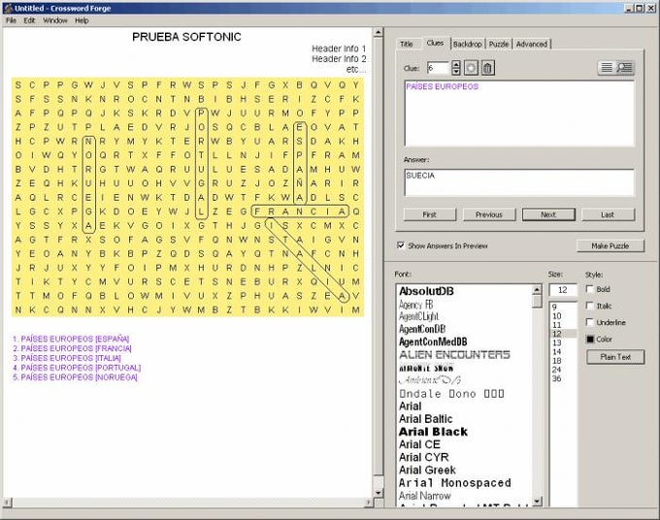
Task: Click clue 4 PORTUGAL in preview
Action: (x=77, y=368)
